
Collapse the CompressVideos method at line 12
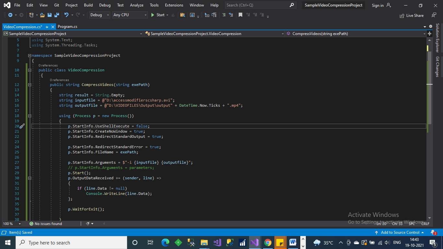pos(30,85)
